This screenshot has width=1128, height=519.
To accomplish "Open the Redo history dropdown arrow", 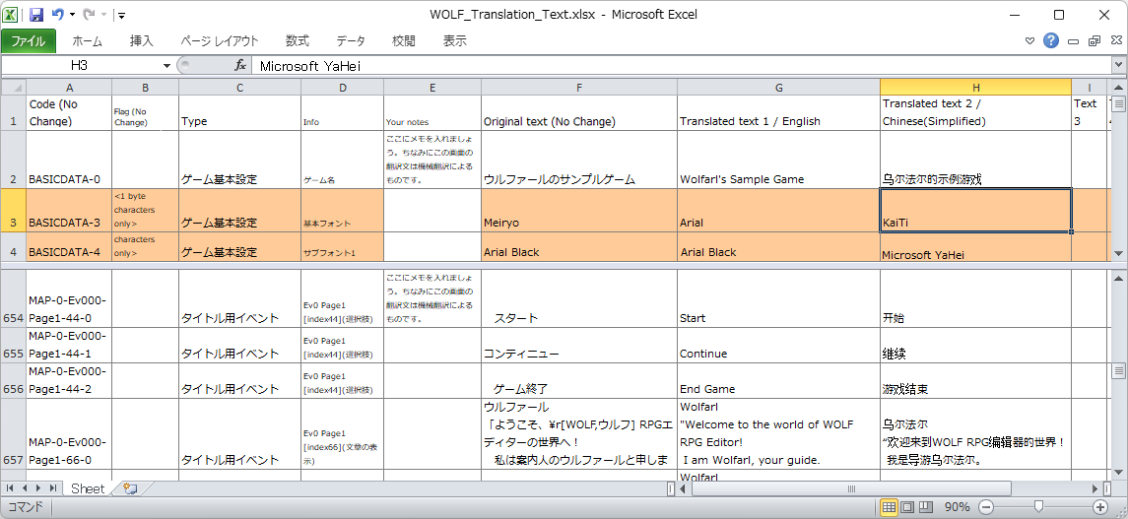I will pos(103,15).
